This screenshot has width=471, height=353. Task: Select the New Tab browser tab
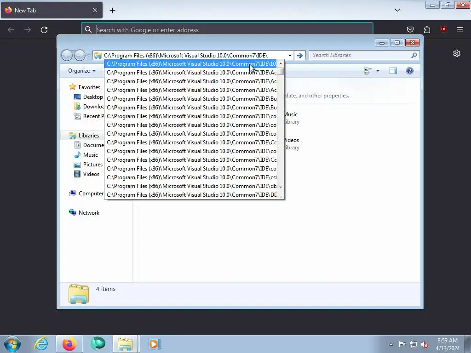pos(52,10)
